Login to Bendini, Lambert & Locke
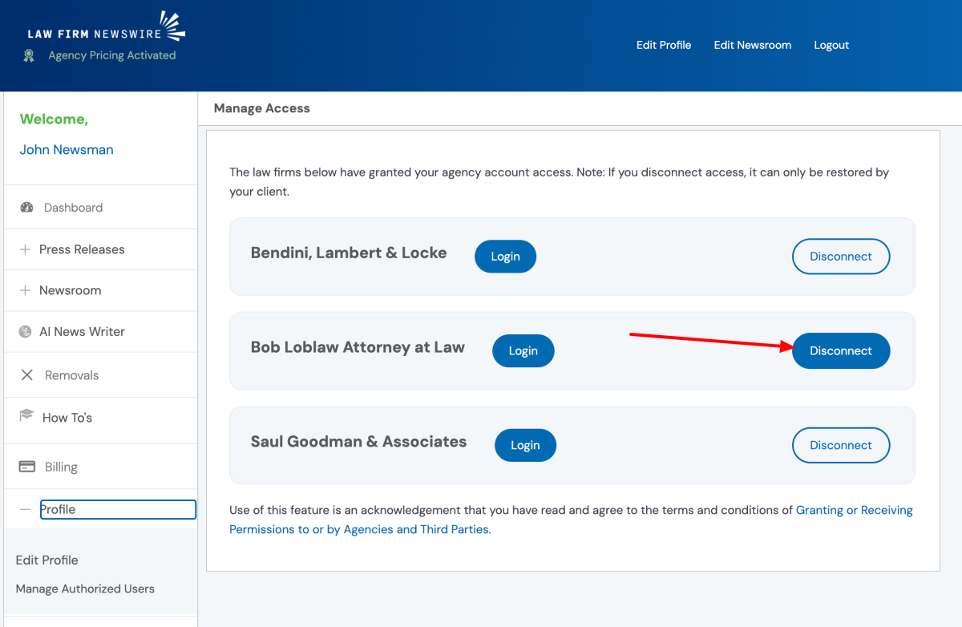Image resolution: width=962 pixels, height=627 pixels. [x=505, y=257]
